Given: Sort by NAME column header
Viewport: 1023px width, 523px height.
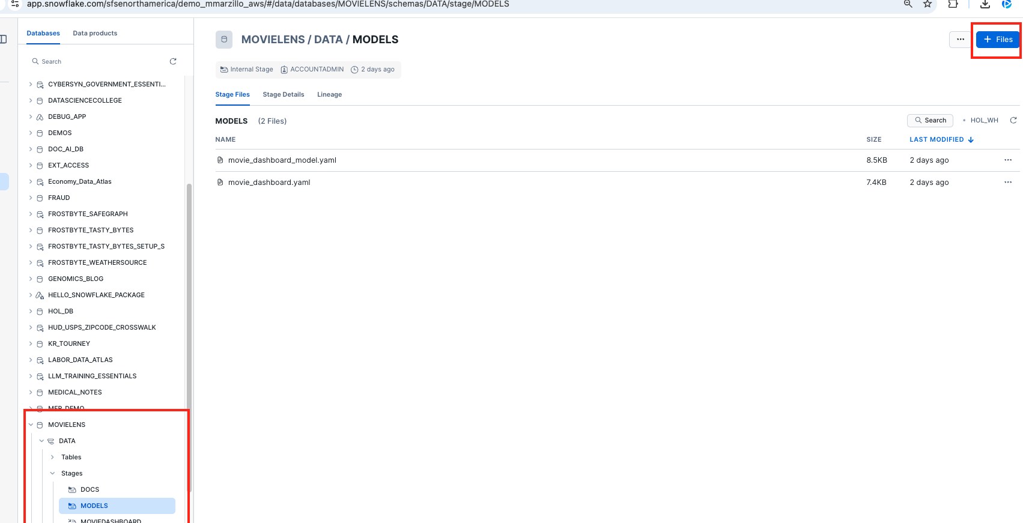Looking at the screenshot, I should (x=225, y=140).
